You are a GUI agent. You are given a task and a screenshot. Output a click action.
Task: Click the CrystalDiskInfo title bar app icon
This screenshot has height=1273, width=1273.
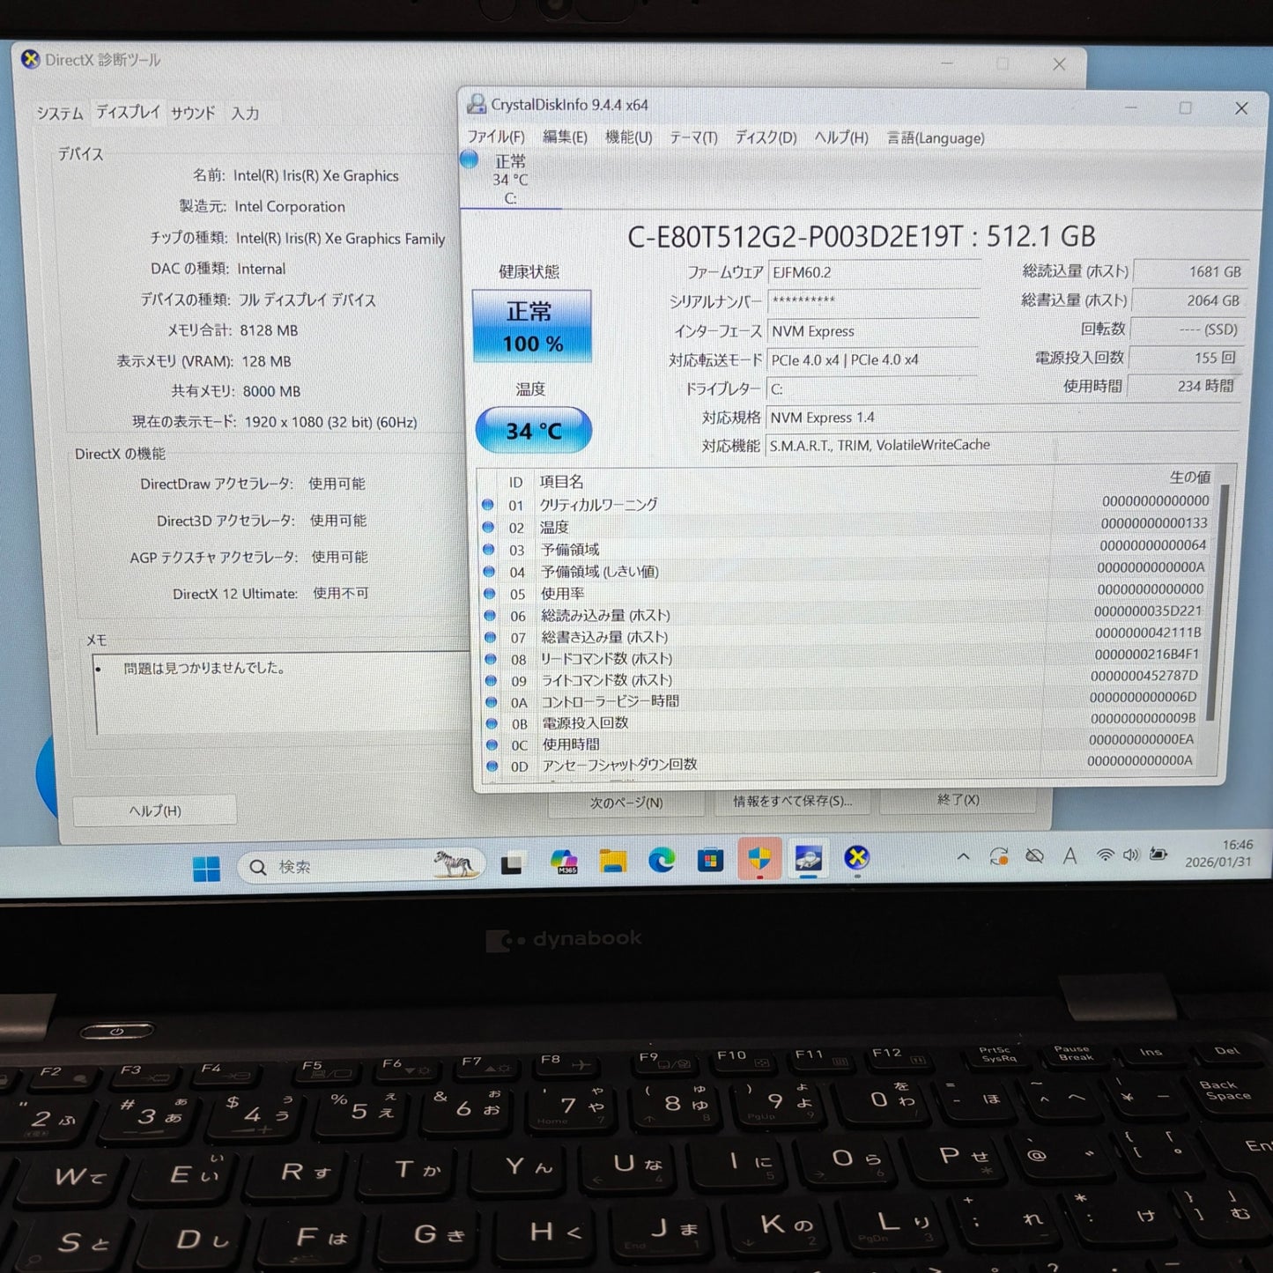click(x=477, y=104)
